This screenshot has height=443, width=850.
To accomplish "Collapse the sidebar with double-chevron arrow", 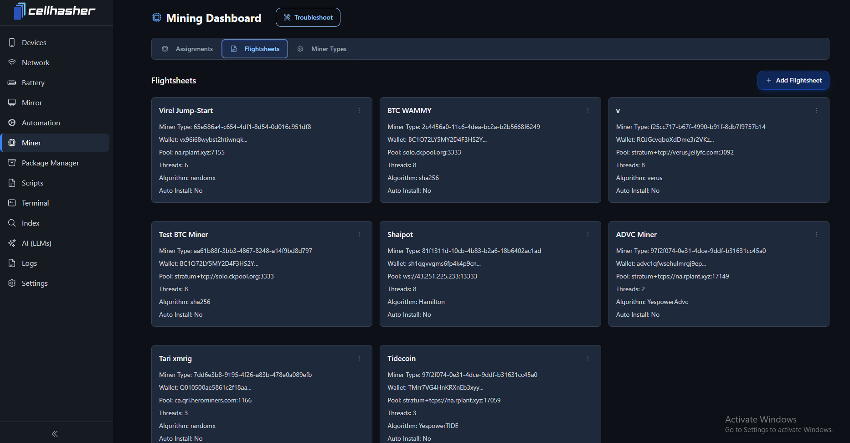I will [x=55, y=434].
